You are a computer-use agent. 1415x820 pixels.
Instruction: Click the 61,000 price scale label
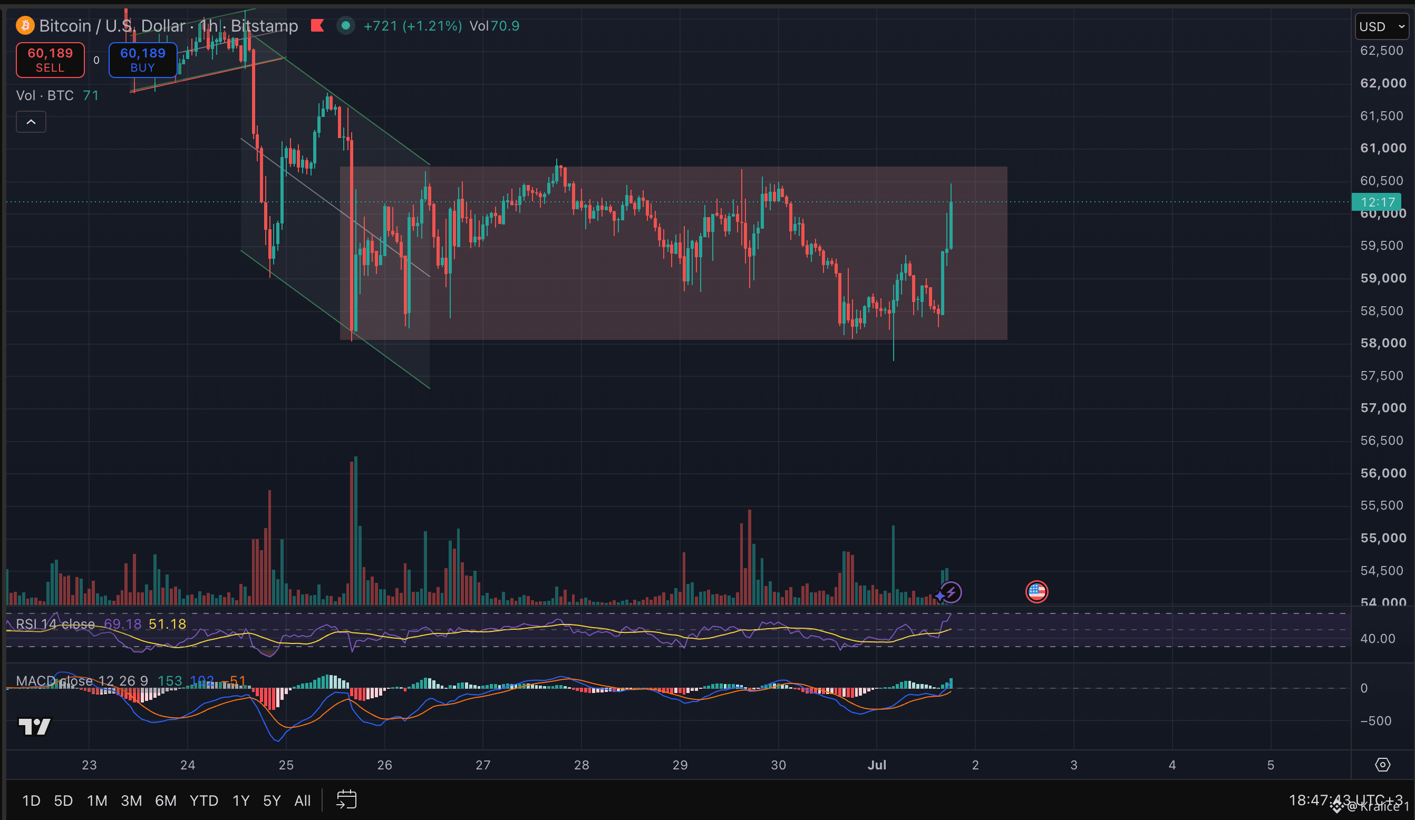click(x=1383, y=148)
